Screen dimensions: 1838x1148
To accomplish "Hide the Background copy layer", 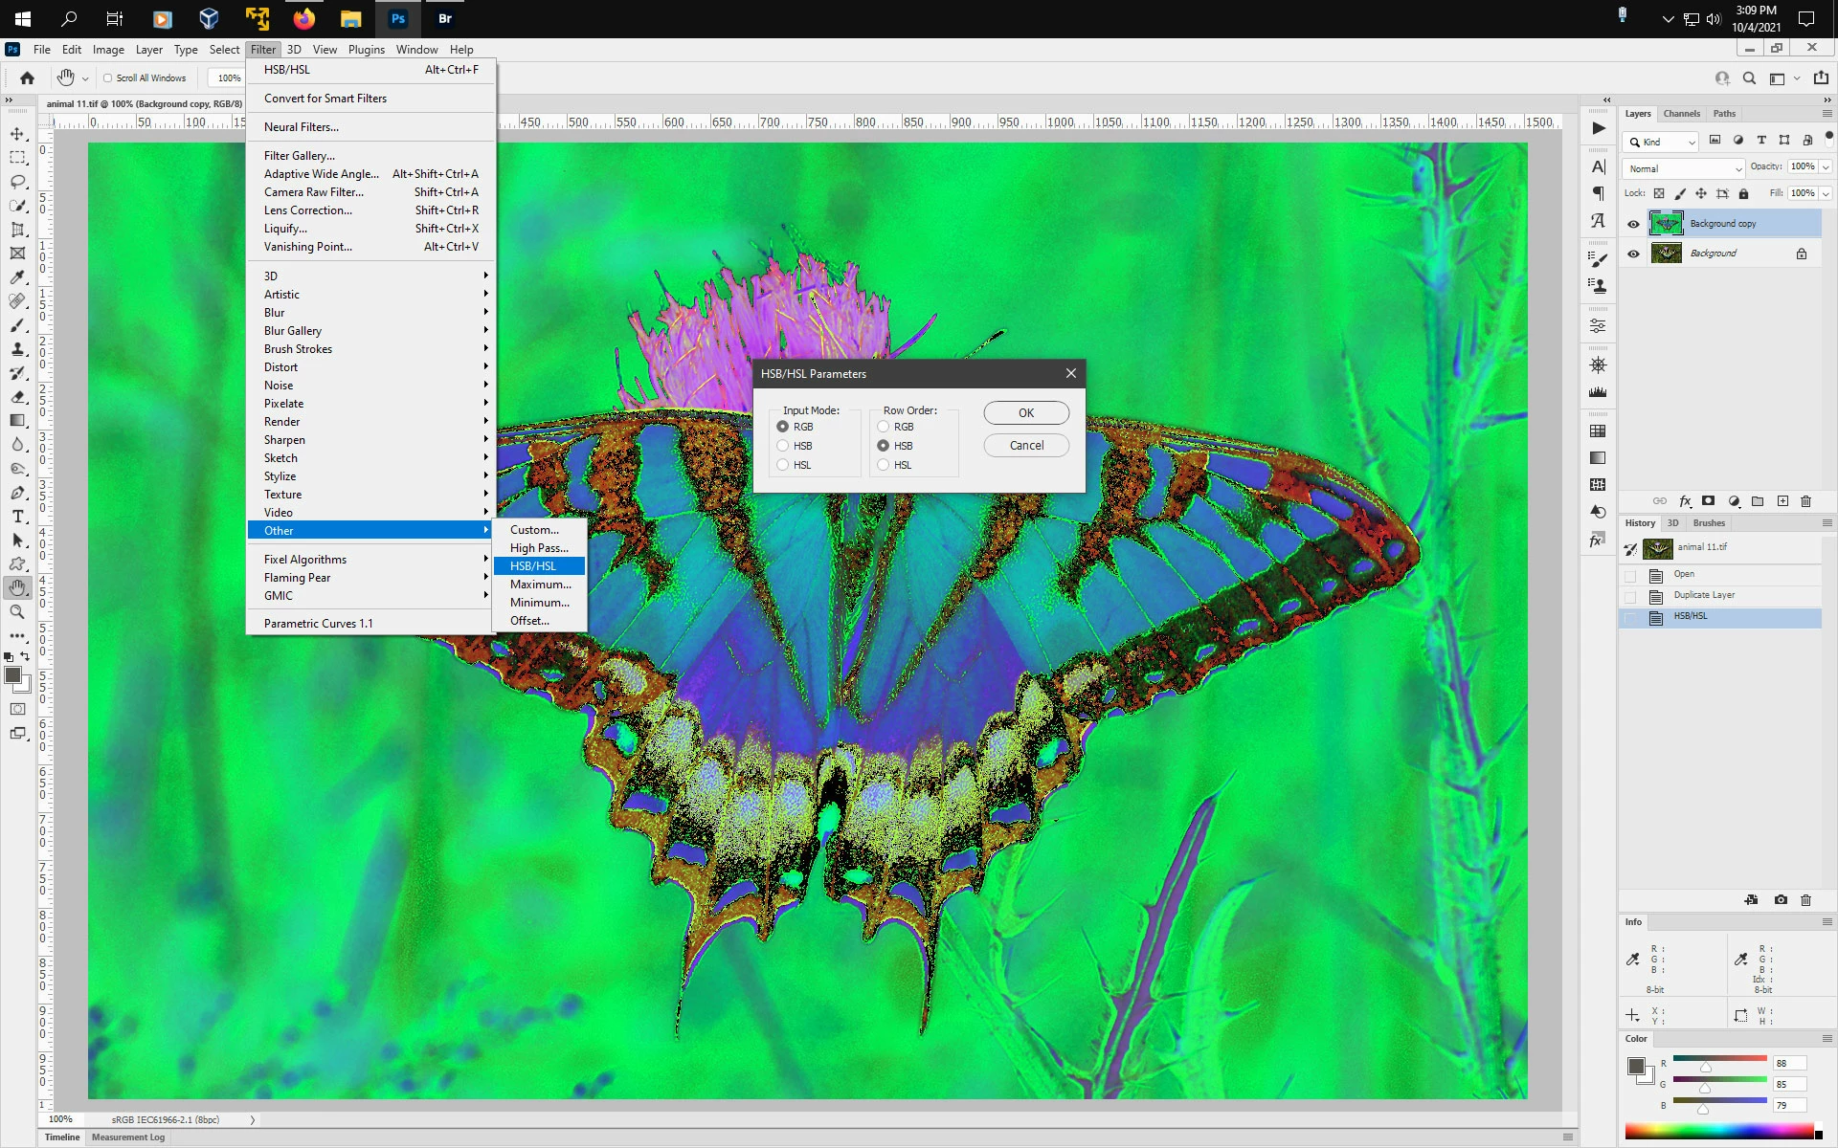I will point(1633,224).
